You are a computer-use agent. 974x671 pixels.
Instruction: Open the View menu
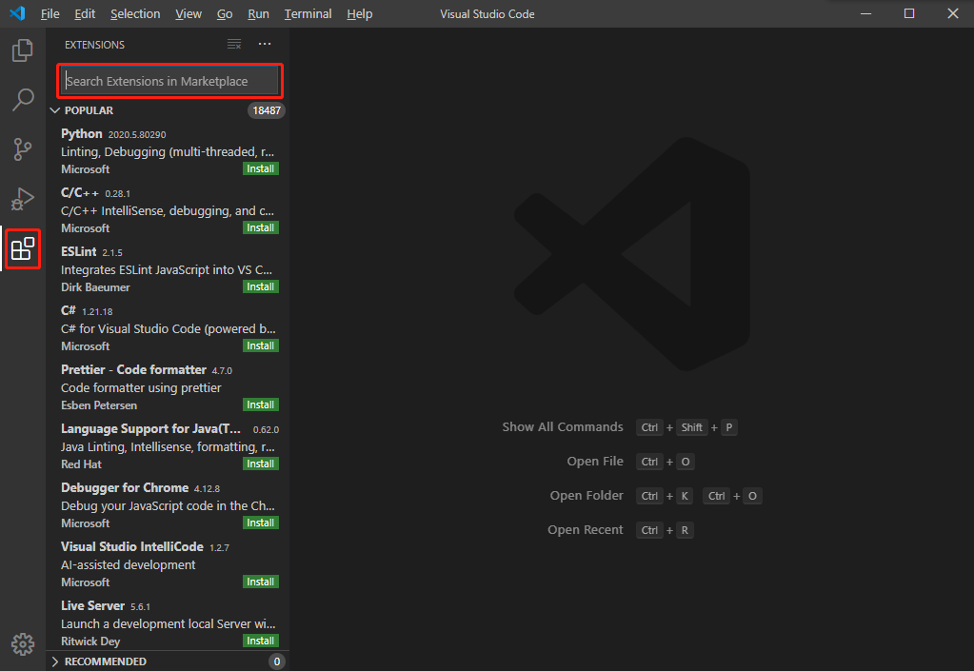tap(189, 13)
